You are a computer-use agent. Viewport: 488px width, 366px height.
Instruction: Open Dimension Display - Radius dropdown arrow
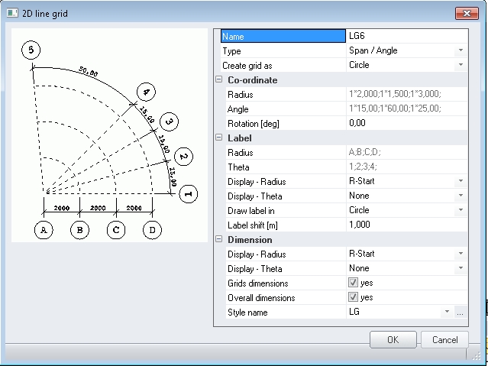coord(461,254)
